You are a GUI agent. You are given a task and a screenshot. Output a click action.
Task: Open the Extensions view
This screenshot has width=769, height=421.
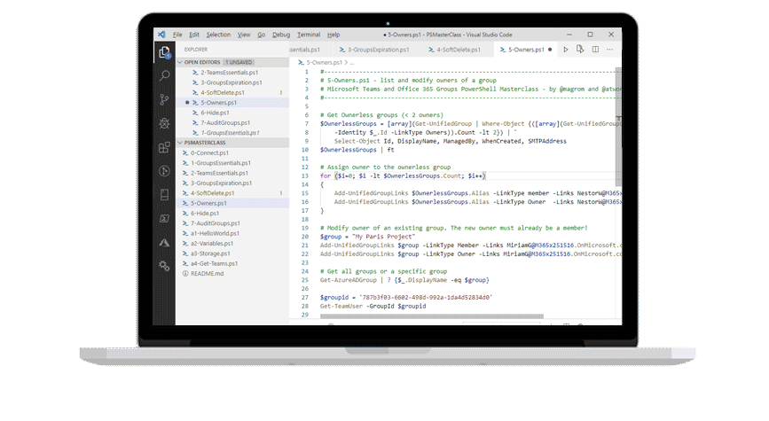[164, 147]
